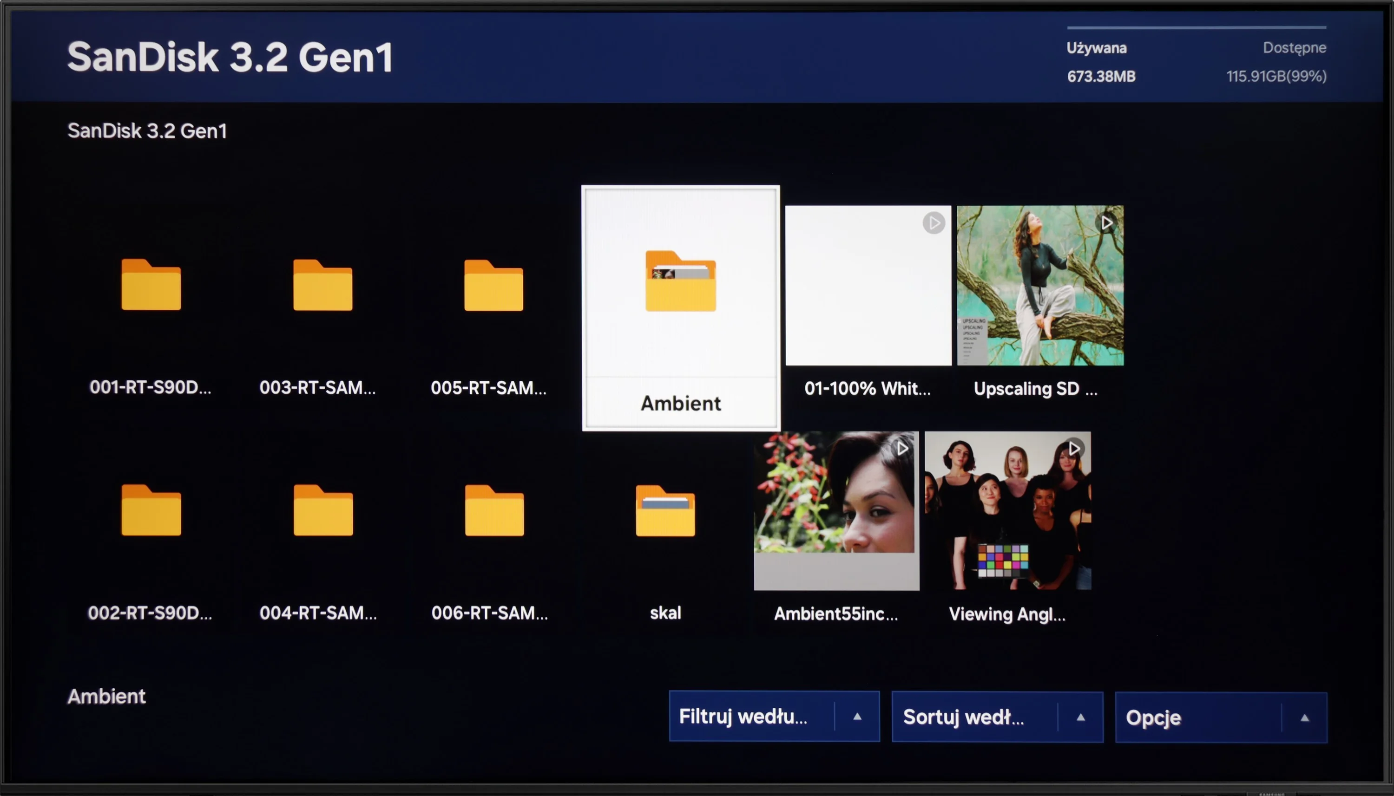Click the '004-RT-SAM...' folder label
Viewport: 1394px width, 796px height.
[318, 613]
